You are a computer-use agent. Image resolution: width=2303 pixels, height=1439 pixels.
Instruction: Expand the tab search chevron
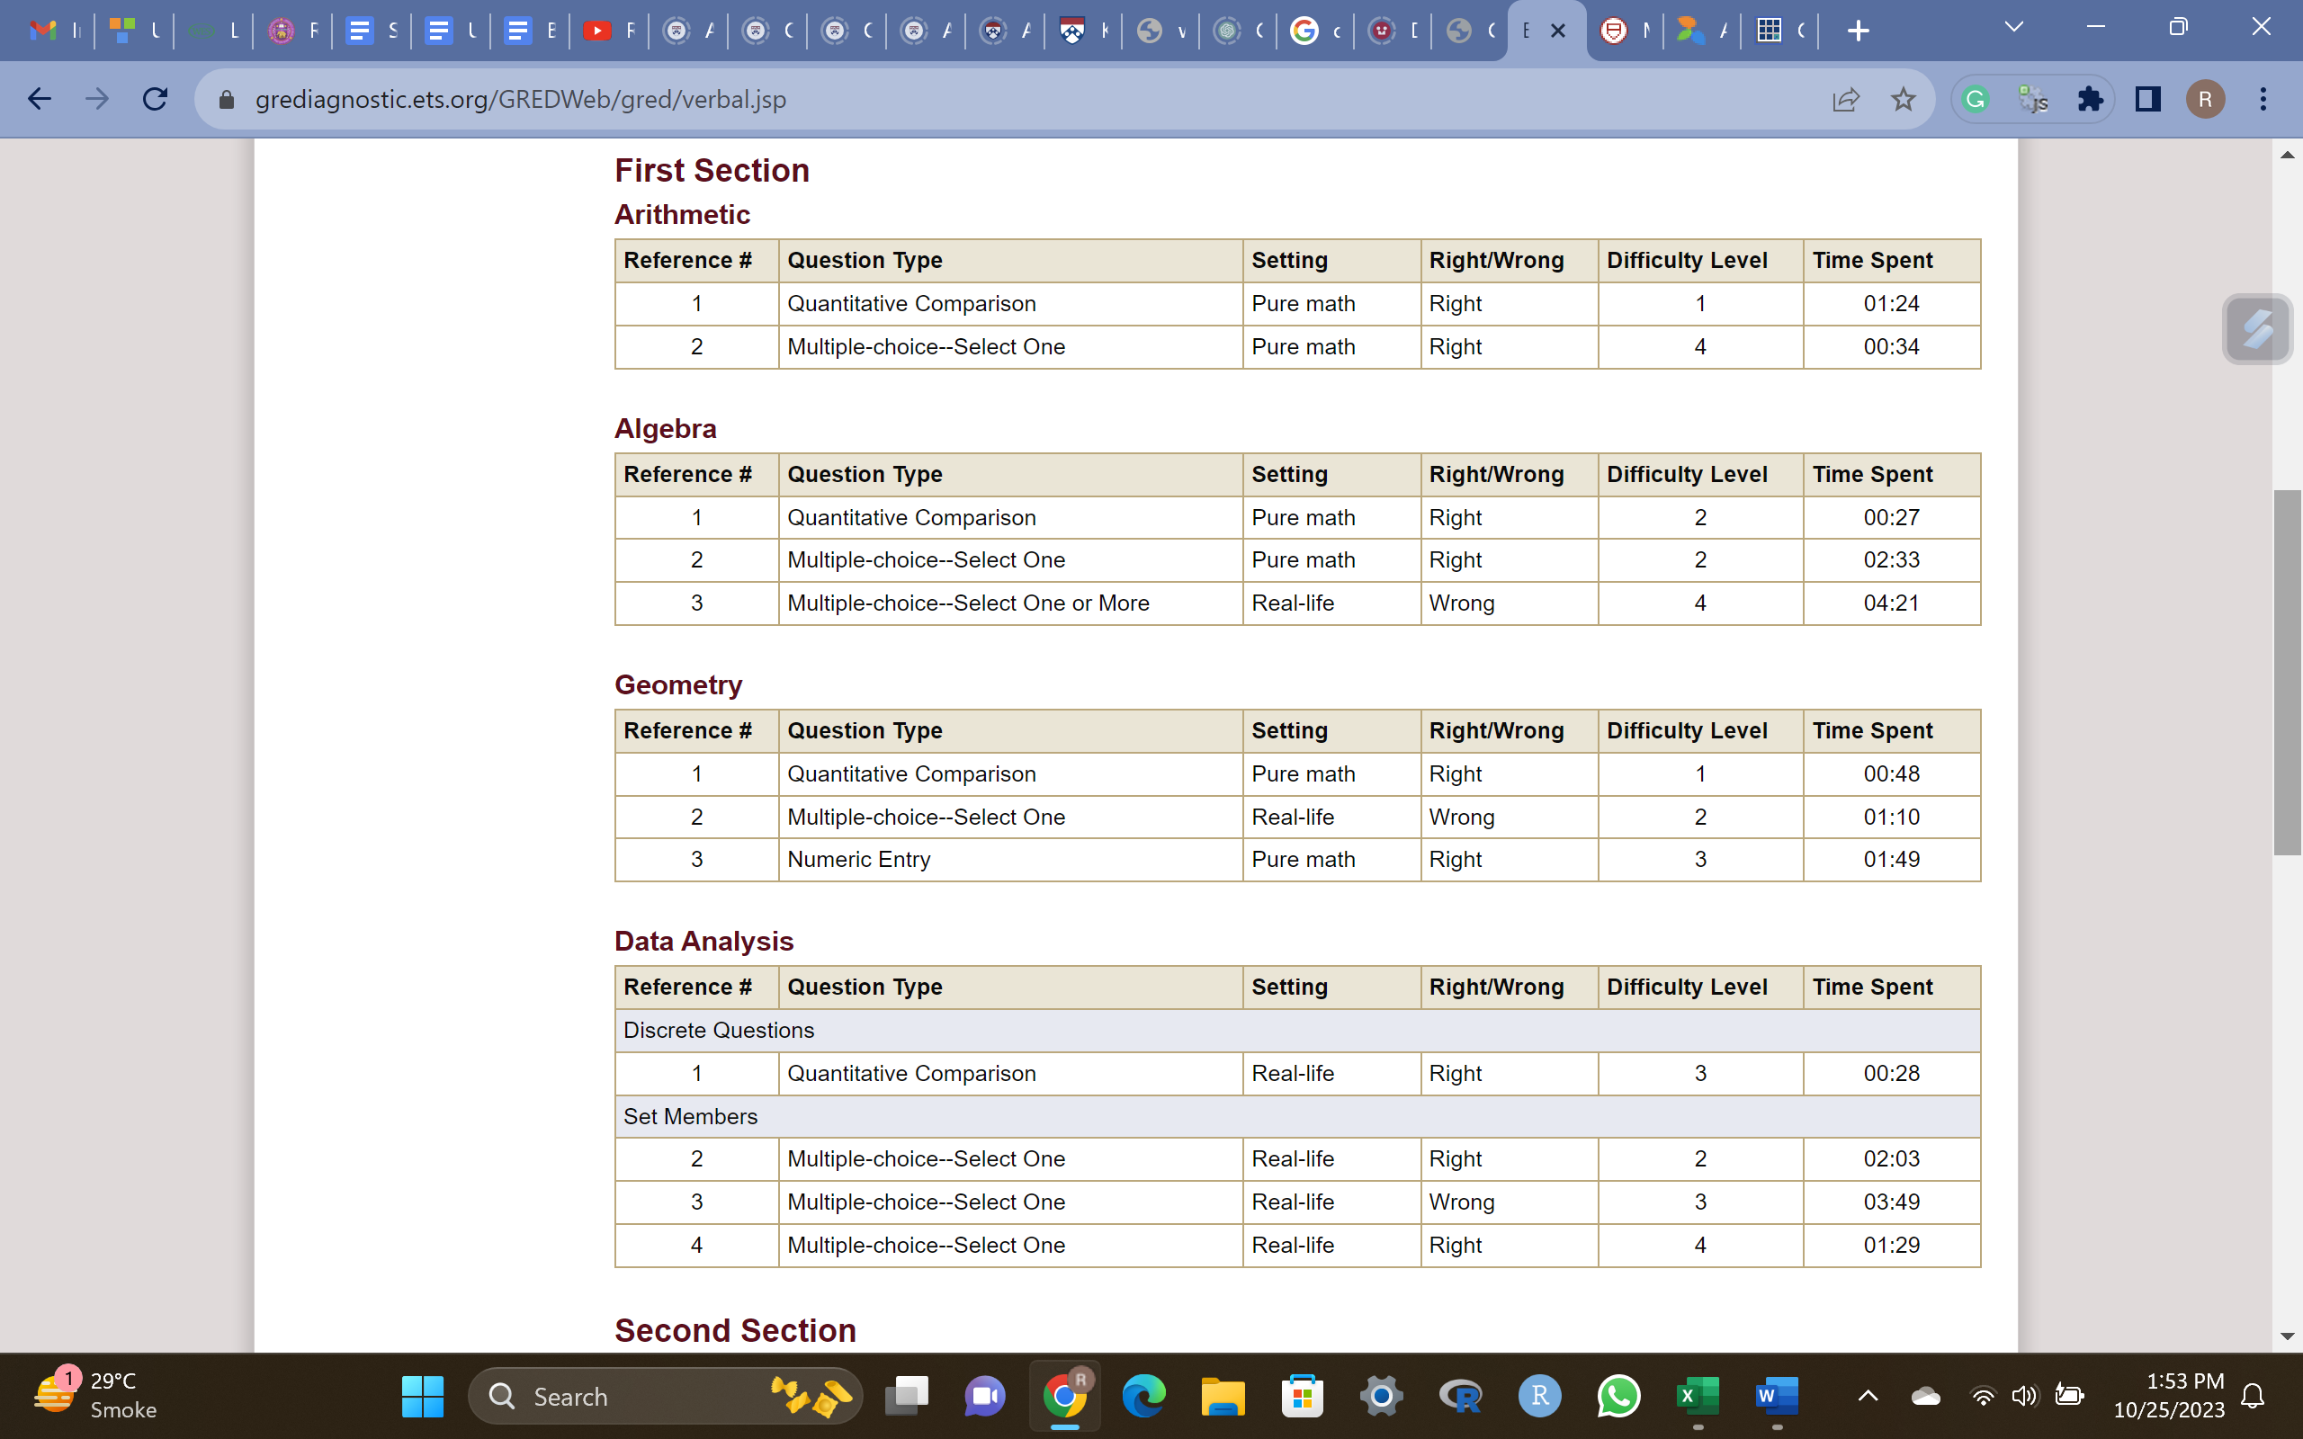(2012, 28)
